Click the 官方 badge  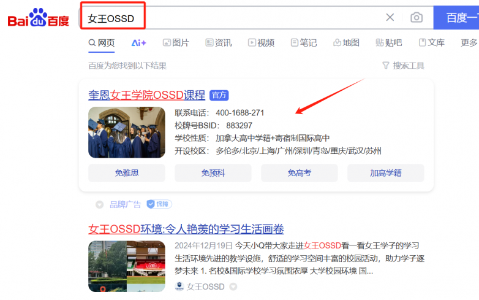click(219, 96)
